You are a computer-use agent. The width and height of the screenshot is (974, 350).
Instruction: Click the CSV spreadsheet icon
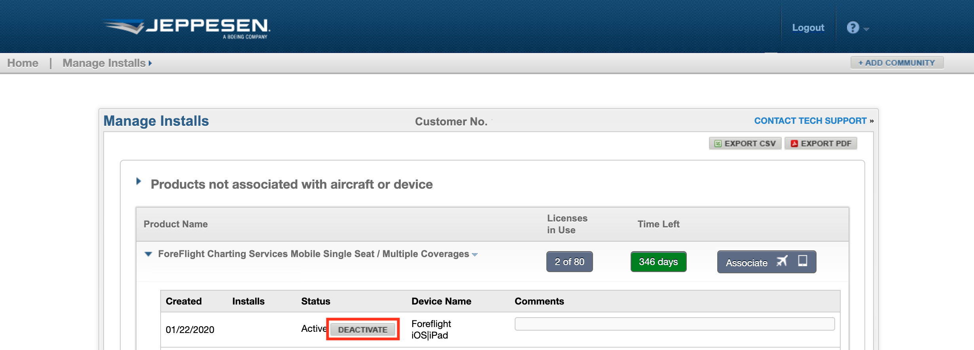pyautogui.click(x=718, y=144)
